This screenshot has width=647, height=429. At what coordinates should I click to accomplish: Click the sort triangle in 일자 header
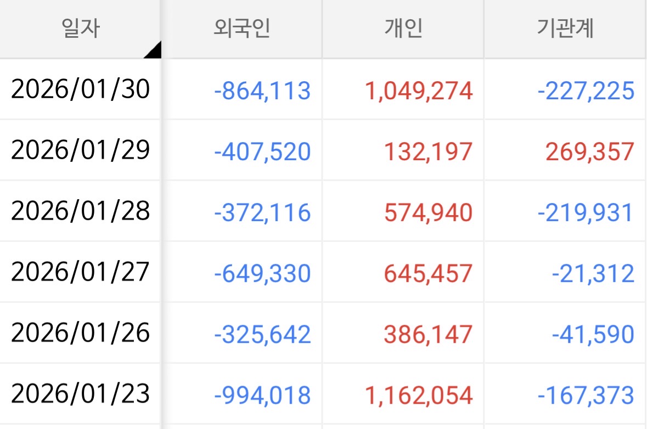[154, 50]
